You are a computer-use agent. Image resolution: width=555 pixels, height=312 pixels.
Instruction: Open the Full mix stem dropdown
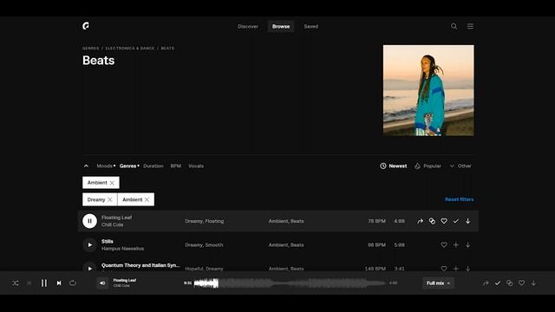(438, 283)
